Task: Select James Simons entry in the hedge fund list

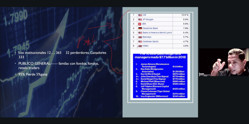Action: pos(153,65)
